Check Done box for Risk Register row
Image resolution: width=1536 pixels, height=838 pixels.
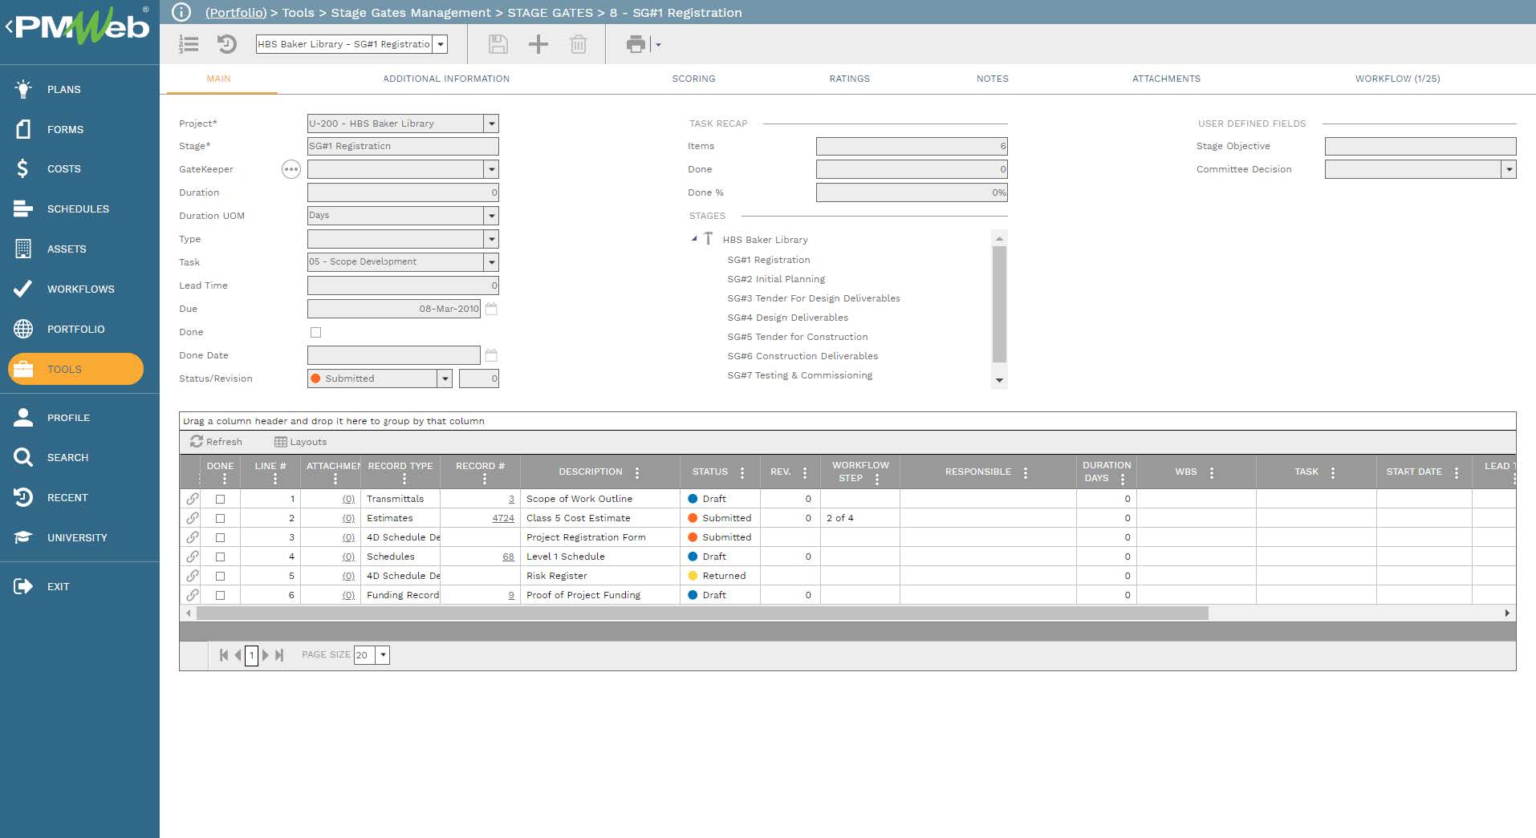pos(220,576)
